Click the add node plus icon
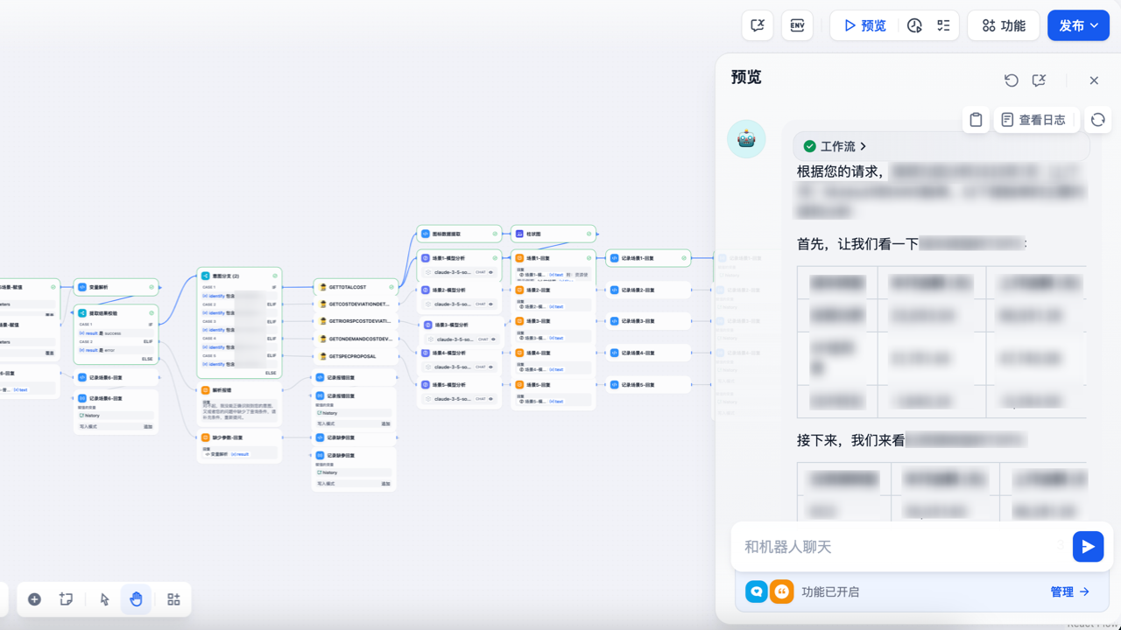 click(34, 599)
